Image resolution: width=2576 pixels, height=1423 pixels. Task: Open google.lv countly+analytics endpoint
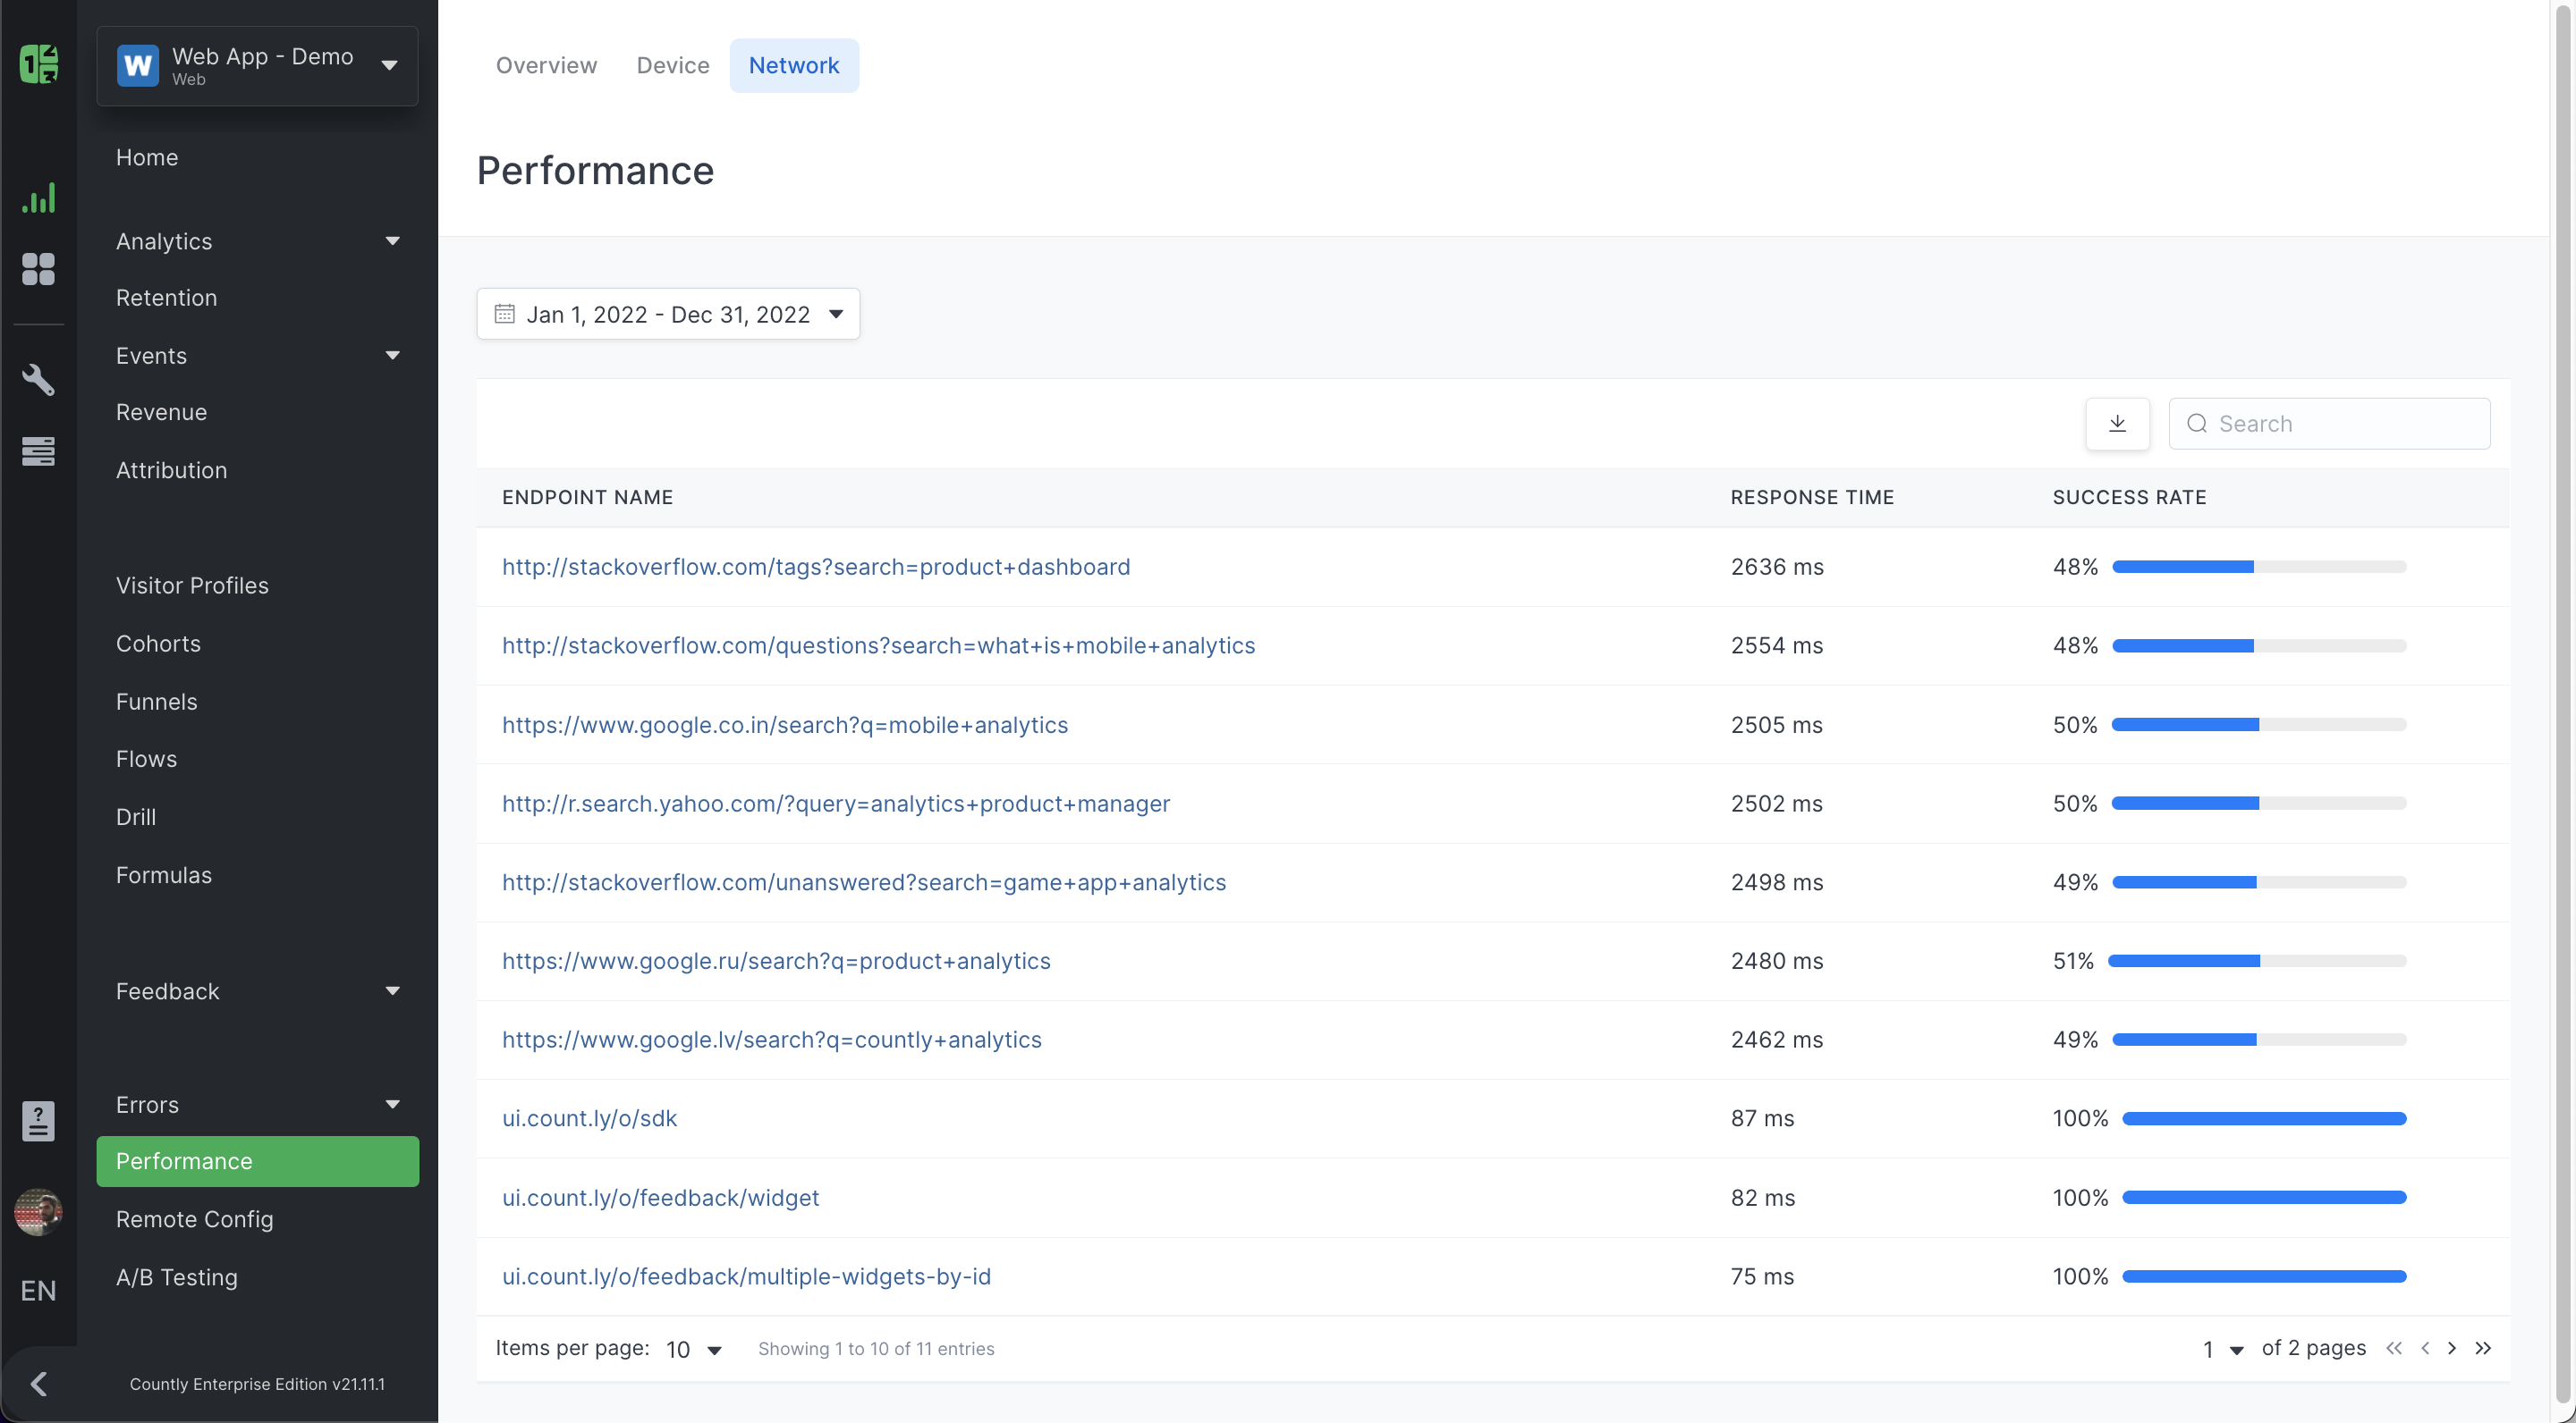772,1040
